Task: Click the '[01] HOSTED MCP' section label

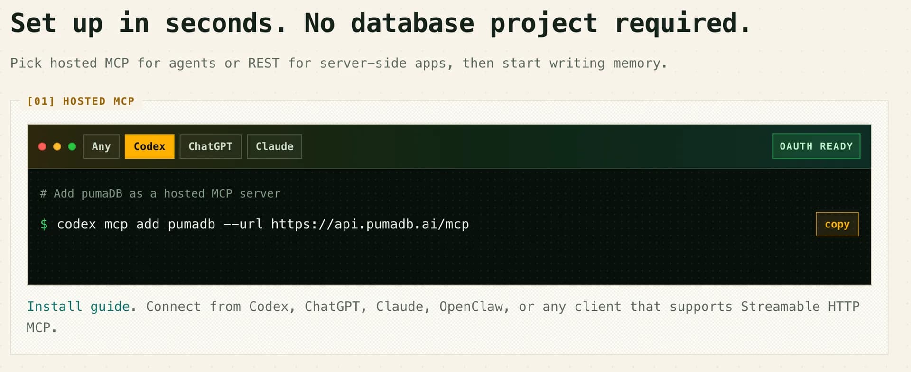Action: click(x=81, y=101)
